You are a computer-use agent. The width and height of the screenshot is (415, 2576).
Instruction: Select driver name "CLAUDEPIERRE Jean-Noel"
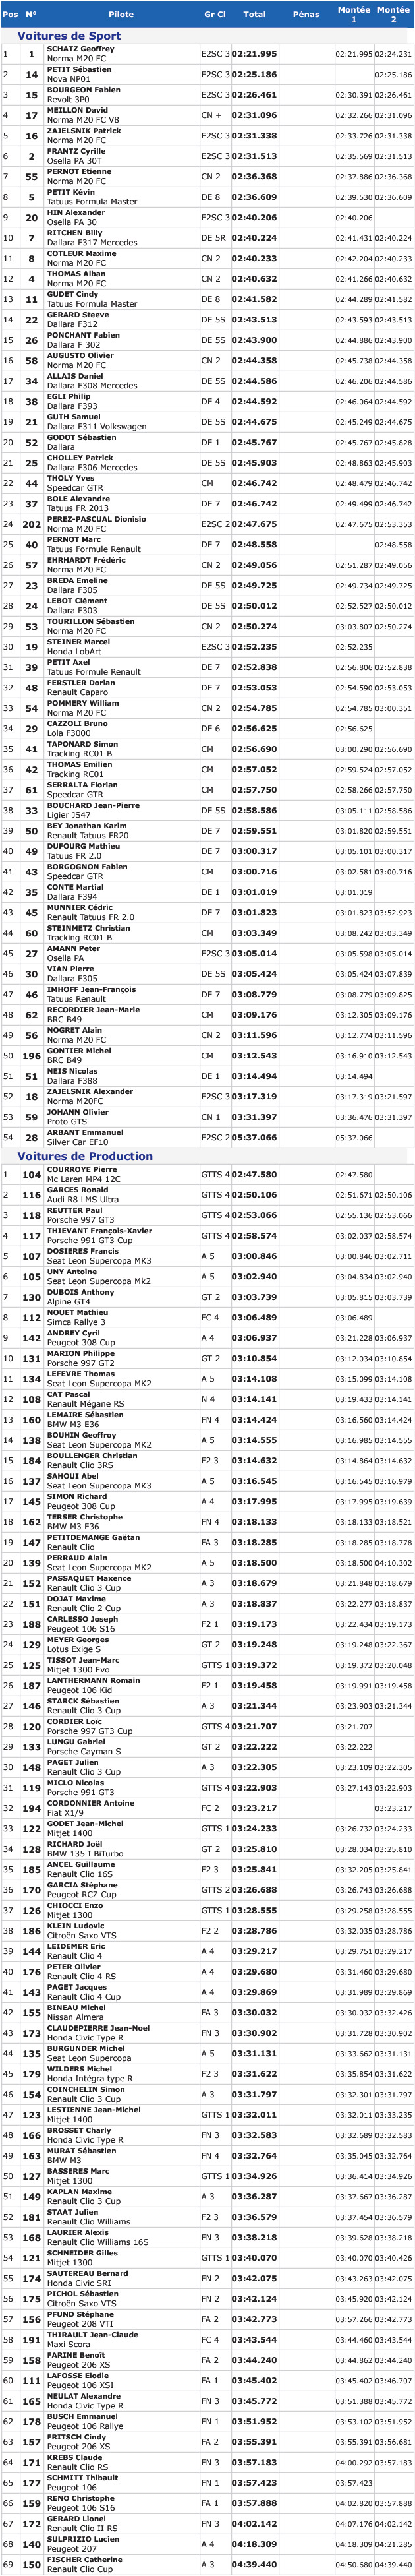pyautogui.click(x=98, y=2027)
